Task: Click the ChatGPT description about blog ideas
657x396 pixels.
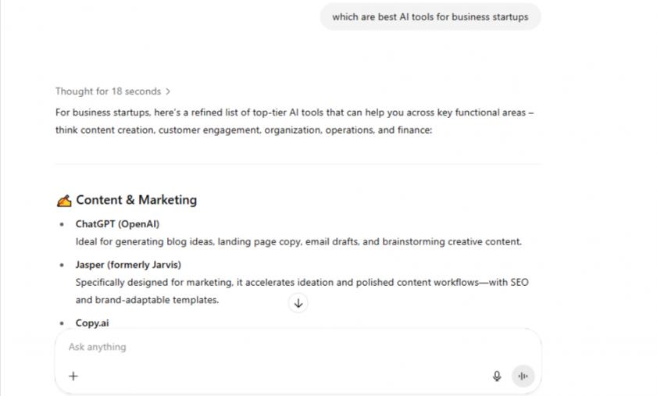Action: [298, 241]
